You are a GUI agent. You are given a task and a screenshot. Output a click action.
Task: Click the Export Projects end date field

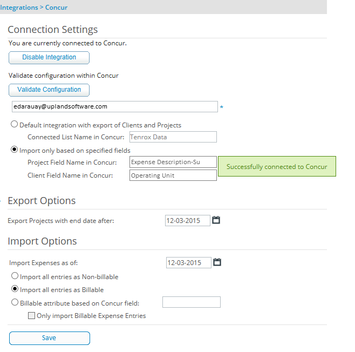pyautogui.click(x=188, y=220)
